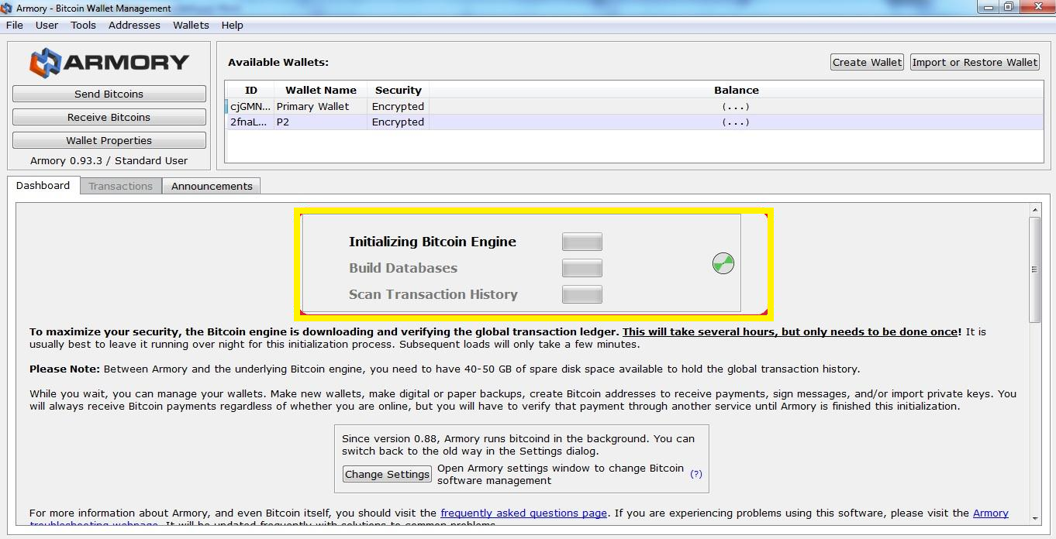
Task: Click the Build Databases text
Action: [403, 268]
